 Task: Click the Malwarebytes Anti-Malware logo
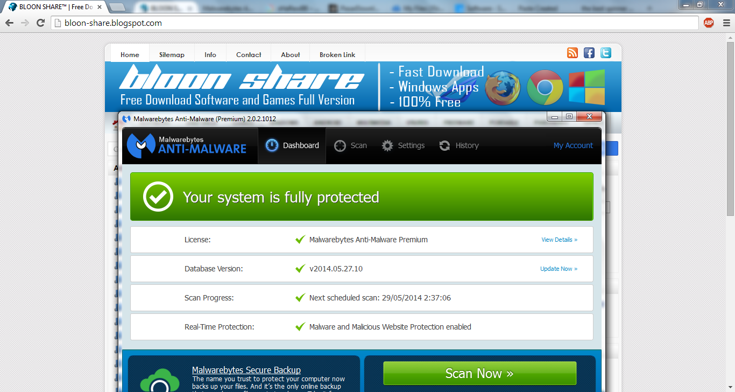click(x=187, y=145)
